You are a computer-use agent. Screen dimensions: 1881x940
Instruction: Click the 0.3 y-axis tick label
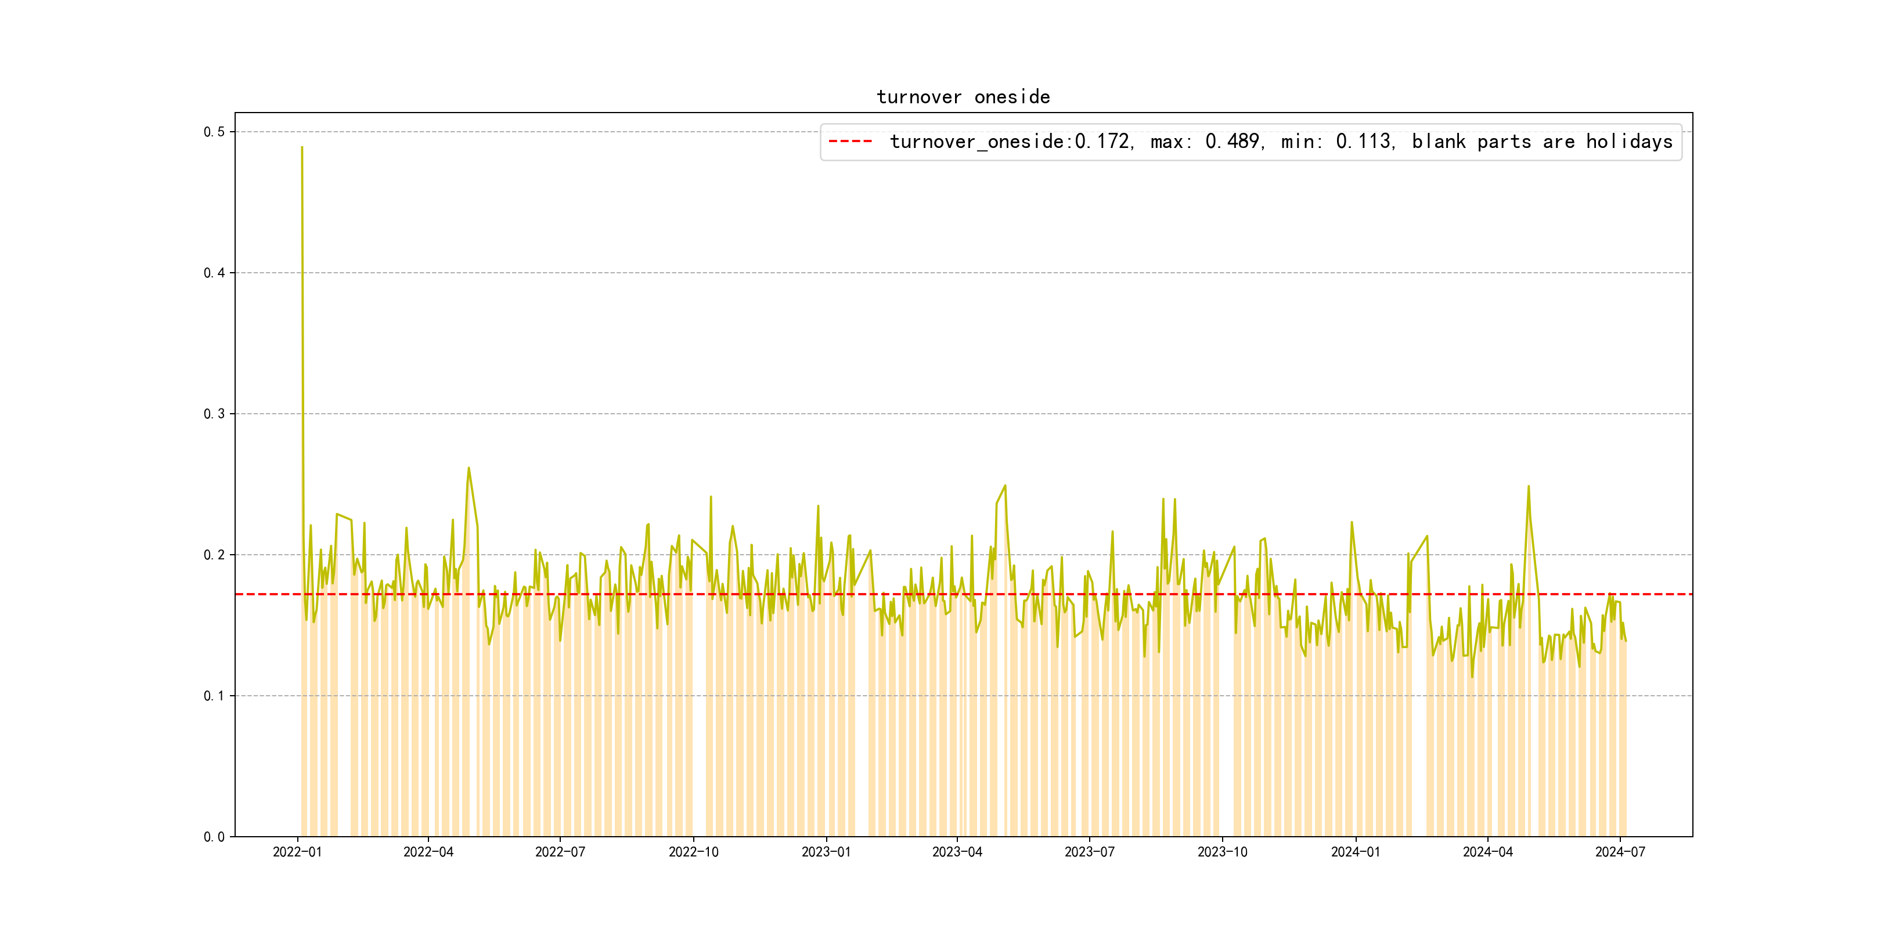tap(214, 414)
